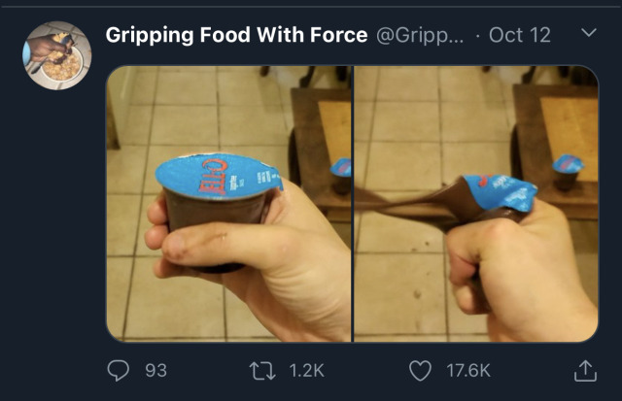Click the blue foil lid in left photo

point(219,177)
